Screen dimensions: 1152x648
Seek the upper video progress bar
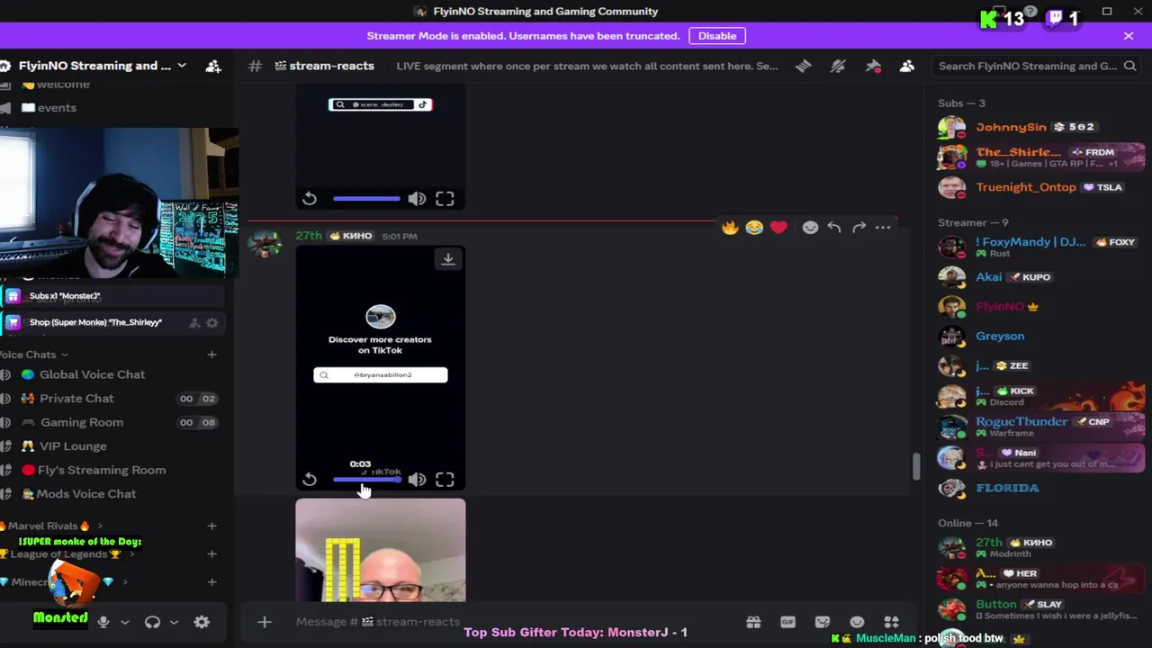tap(366, 199)
